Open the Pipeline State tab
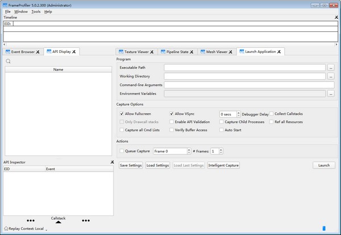Screen dimensions: 341x235 pyautogui.click(x=177, y=52)
